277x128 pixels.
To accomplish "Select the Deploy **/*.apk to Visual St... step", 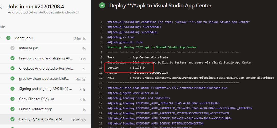I will tap(45, 119).
